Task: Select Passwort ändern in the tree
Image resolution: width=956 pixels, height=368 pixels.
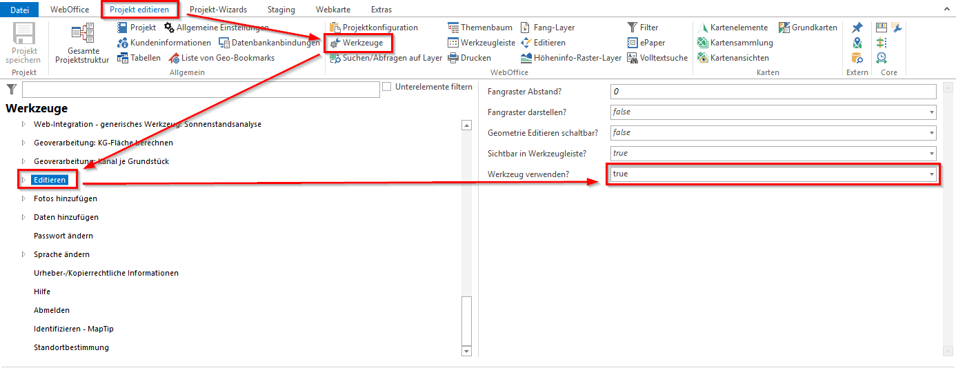Action: point(63,236)
